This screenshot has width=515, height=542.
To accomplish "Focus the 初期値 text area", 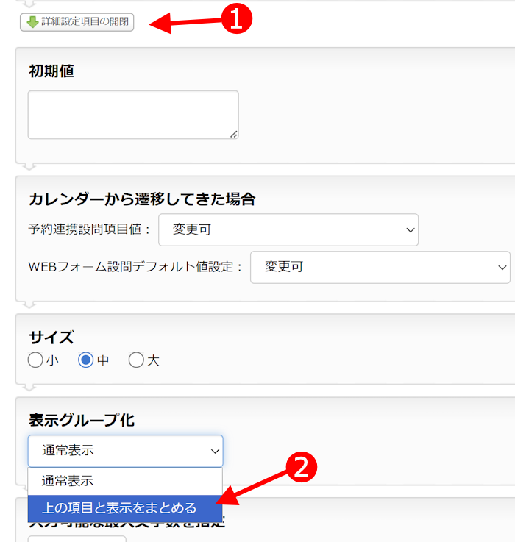I will 132,114.
